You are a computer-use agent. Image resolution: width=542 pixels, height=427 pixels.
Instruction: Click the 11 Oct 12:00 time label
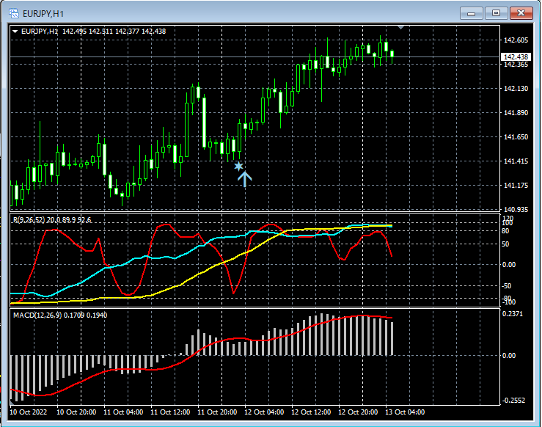coord(170,412)
